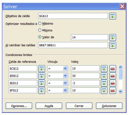Click the Ayuda button
Image resolution: width=129 pixels, height=115 pixels.
[x=49, y=106]
